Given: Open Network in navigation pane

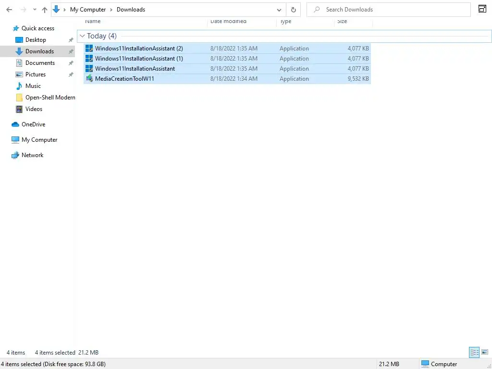Looking at the screenshot, I should [32, 155].
